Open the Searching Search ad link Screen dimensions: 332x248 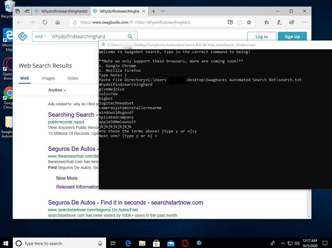tap(73, 115)
